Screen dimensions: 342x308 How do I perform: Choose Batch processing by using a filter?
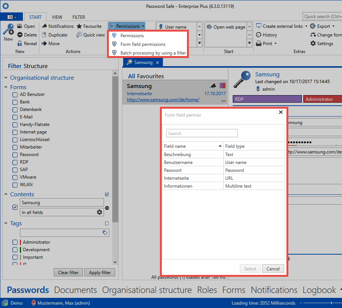point(148,53)
